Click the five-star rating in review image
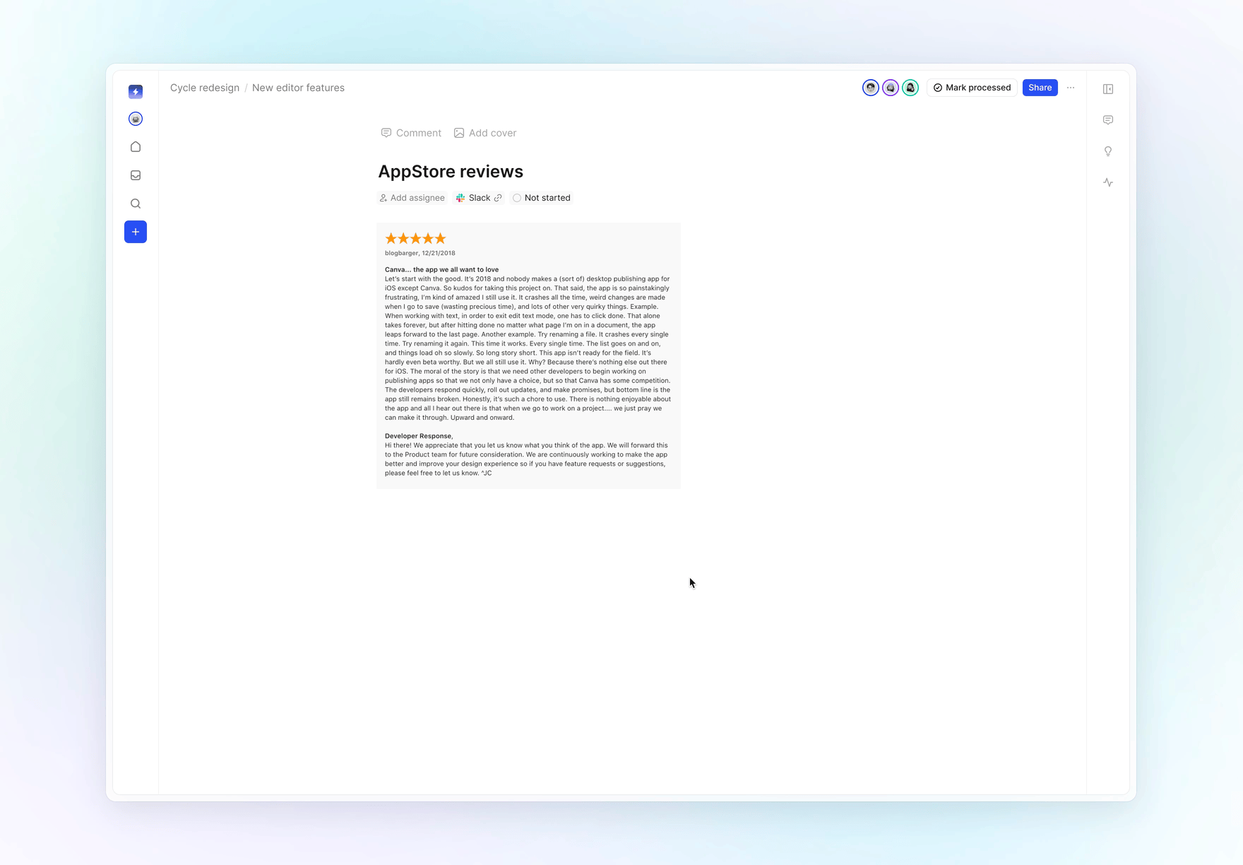The height and width of the screenshot is (865, 1243). click(x=415, y=238)
